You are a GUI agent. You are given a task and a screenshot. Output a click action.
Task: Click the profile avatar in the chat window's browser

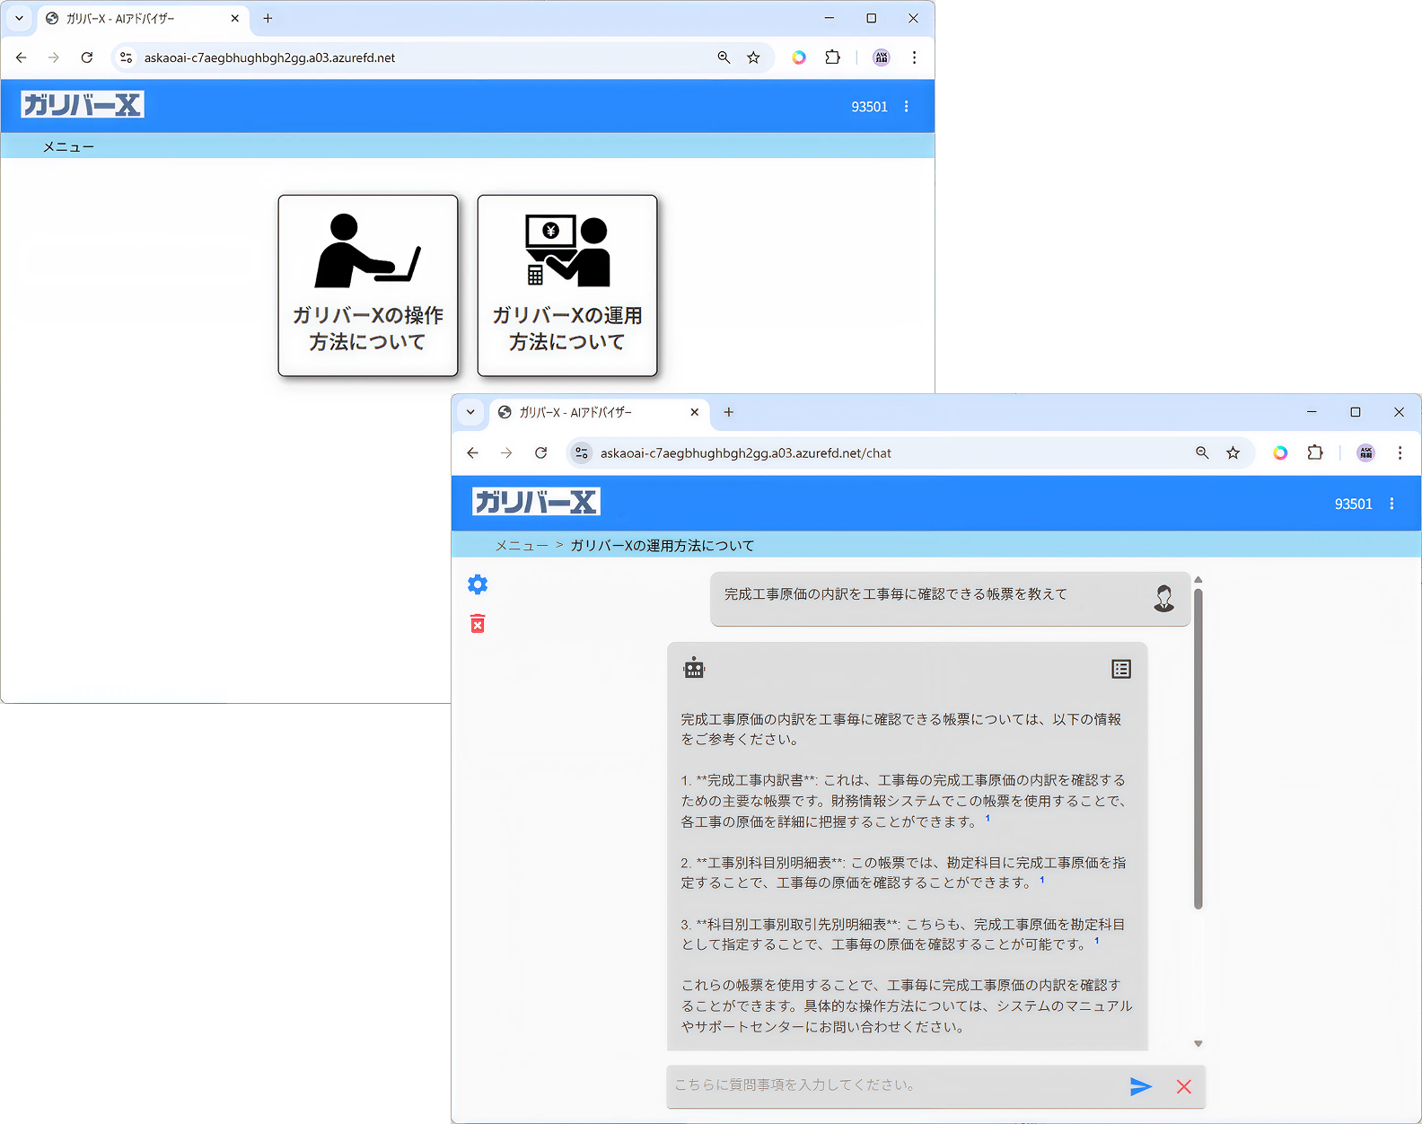(1365, 453)
